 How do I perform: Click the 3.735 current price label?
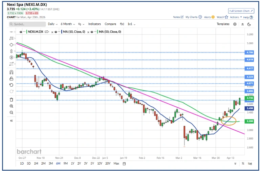pyautogui.click(x=250, y=98)
